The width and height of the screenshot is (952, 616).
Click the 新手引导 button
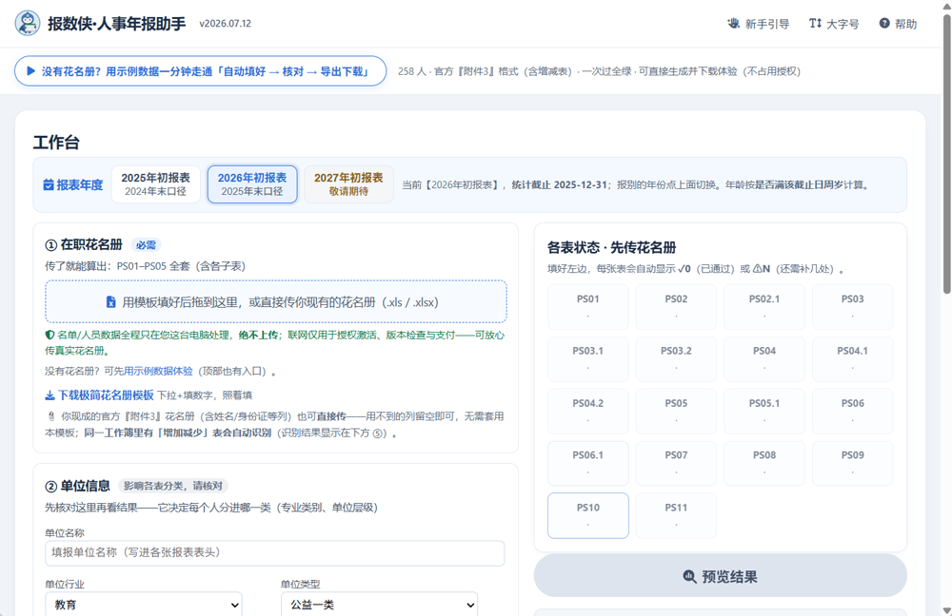coord(759,24)
